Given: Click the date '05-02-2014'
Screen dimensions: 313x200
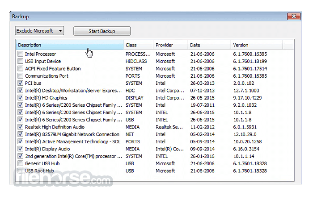Looking at the screenshot, I should 203,134.
